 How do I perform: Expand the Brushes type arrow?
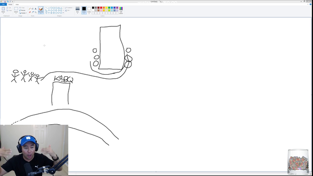coord(41,13)
